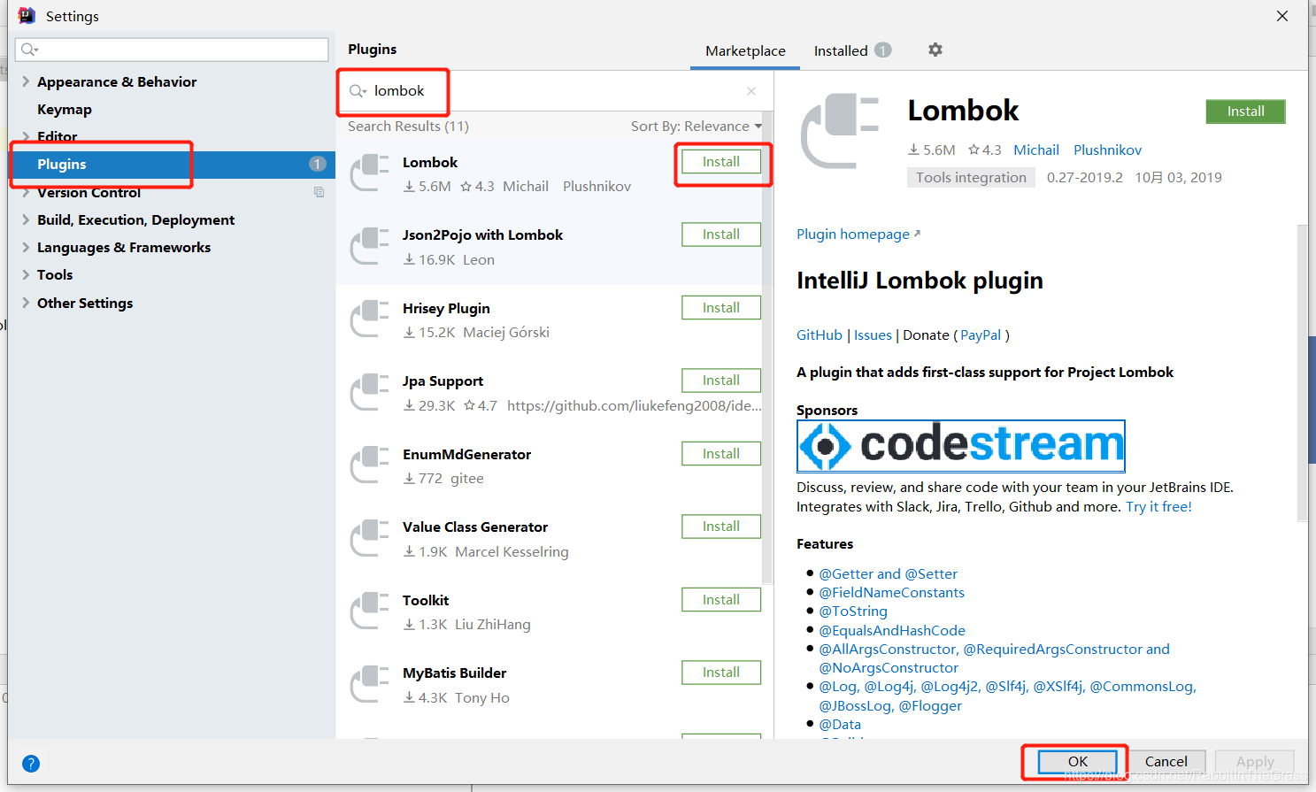
Task: Install the Hrisey Plugin
Action: click(x=721, y=308)
